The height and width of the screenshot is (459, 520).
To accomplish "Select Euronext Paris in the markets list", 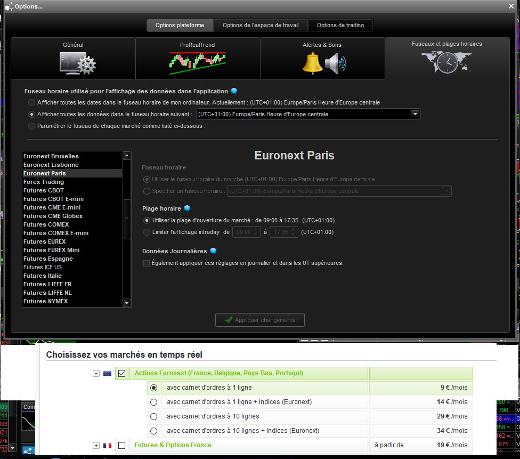I will pos(72,173).
